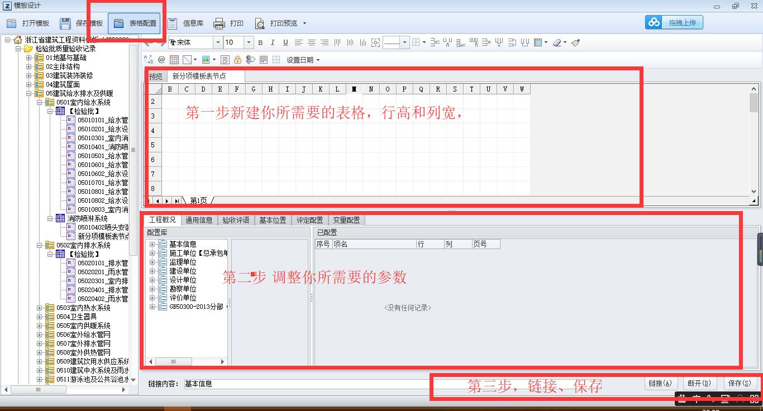Align cell text to the right
The height and width of the screenshot is (411, 763).
325,42
